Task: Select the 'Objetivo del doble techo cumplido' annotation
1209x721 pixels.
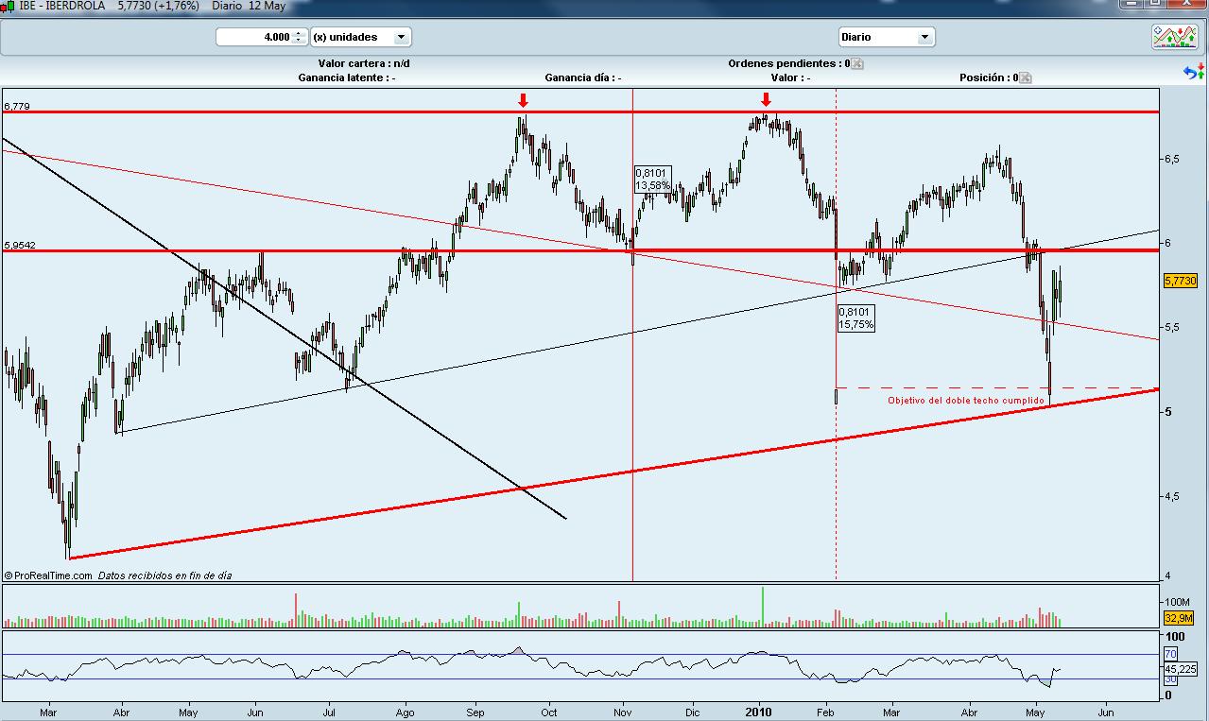Action: click(x=965, y=401)
